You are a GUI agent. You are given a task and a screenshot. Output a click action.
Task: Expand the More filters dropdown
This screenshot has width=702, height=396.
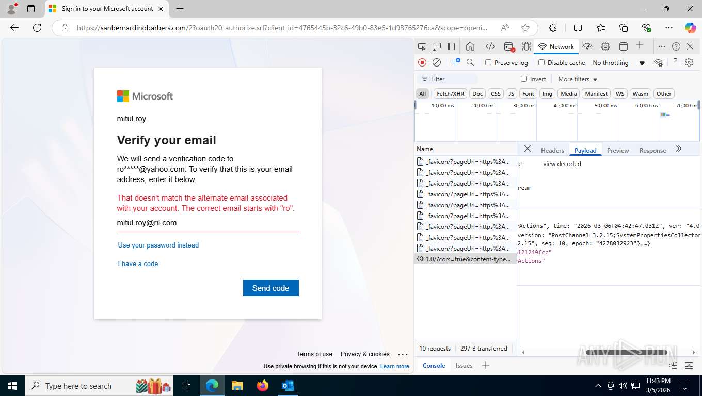(578, 79)
